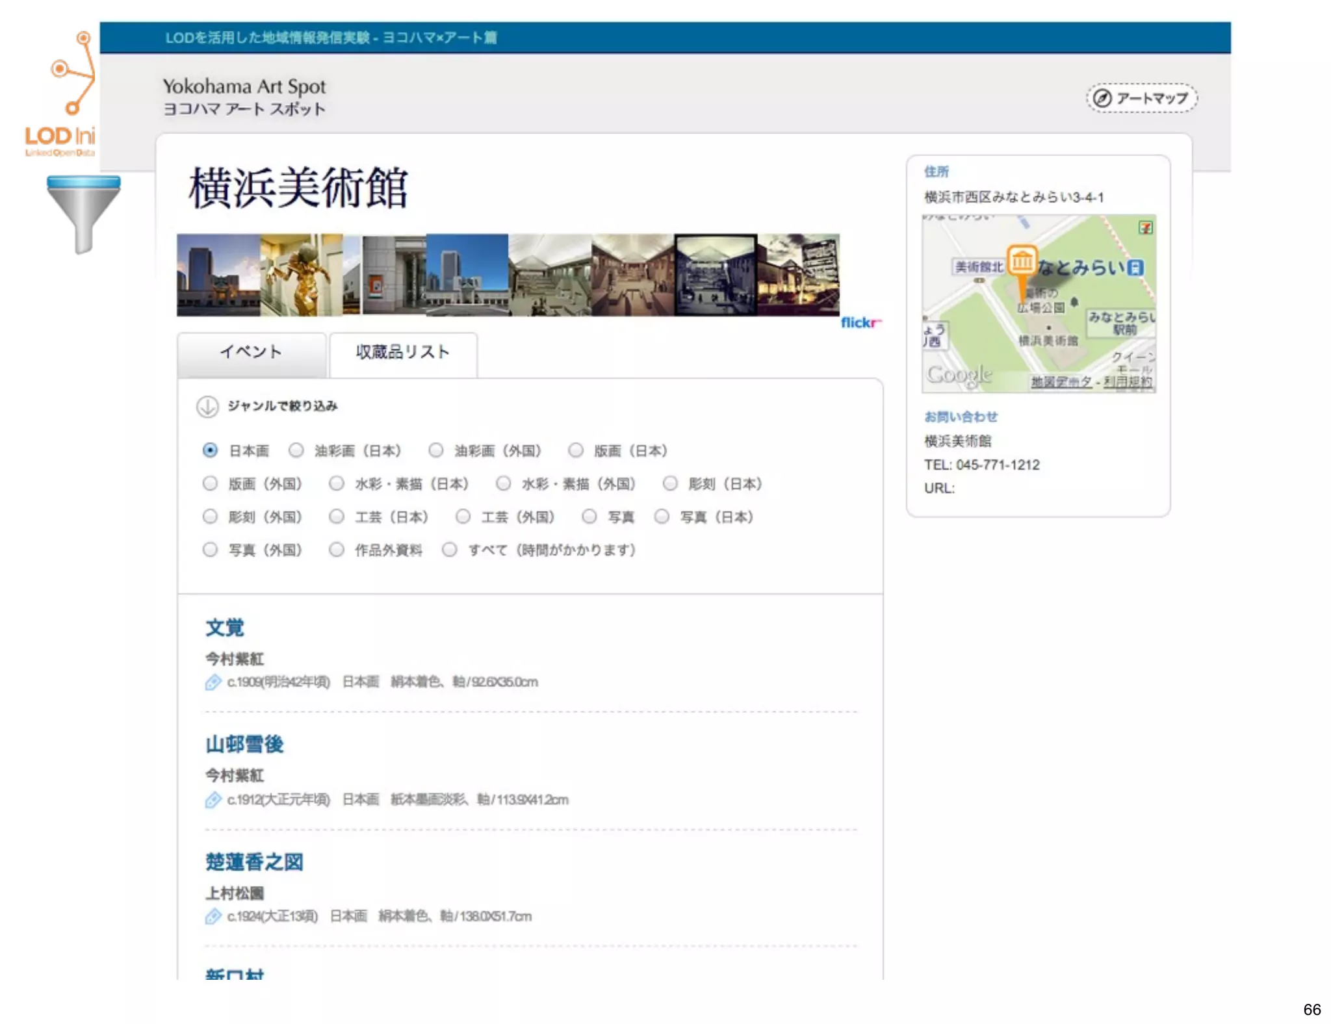Collapse the ジャンルで絞り込み filter arrow
Screen dimensions: 1331x1024
tap(207, 407)
